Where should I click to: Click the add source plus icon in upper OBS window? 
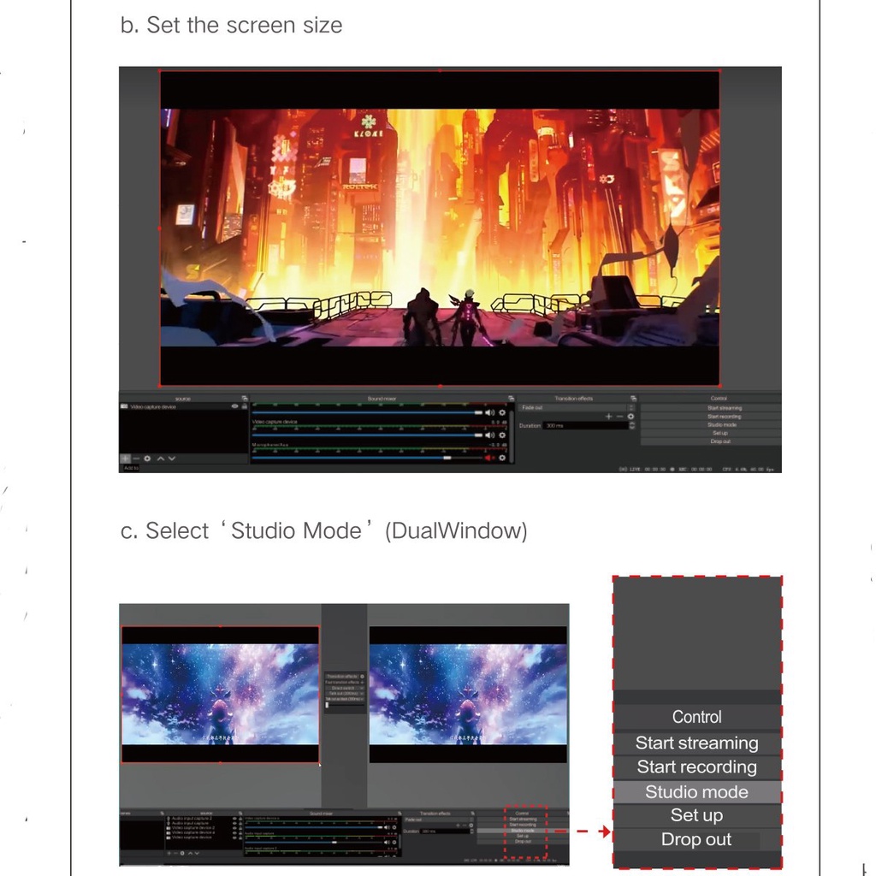[x=125, y=459]
